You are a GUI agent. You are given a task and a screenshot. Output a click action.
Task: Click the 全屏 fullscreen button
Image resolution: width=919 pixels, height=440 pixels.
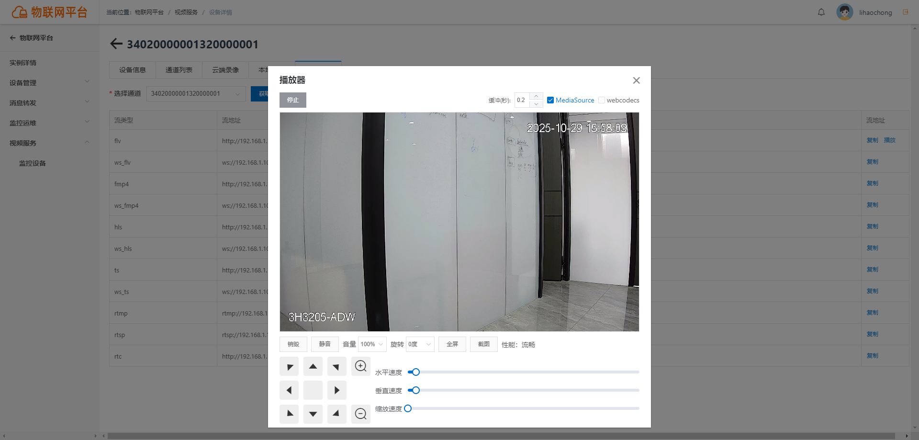452,344
